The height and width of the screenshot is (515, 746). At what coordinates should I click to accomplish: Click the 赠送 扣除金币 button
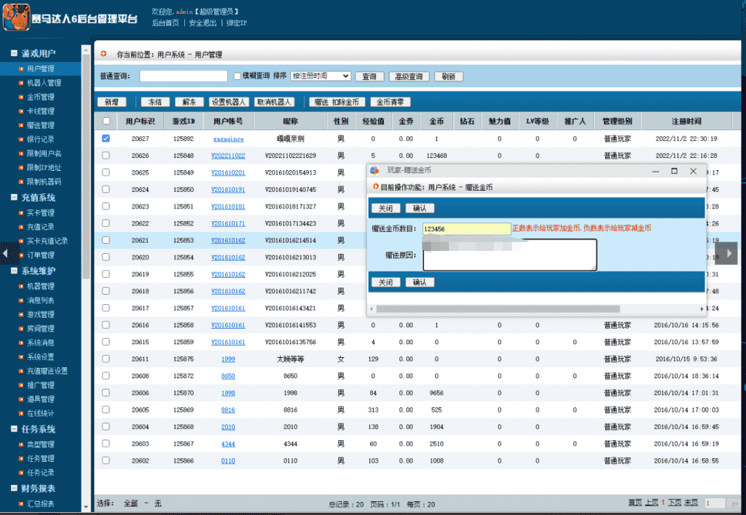337,102
